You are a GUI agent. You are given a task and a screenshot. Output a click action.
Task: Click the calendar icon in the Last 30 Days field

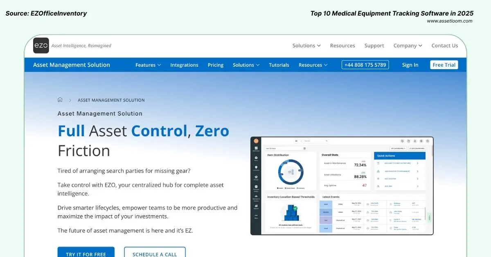[x=304, y=149]
